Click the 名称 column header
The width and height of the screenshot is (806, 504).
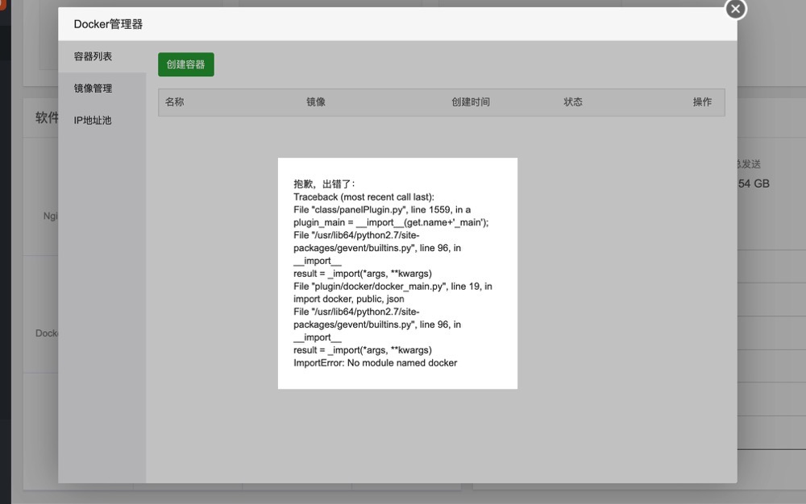tap(175, 102)
